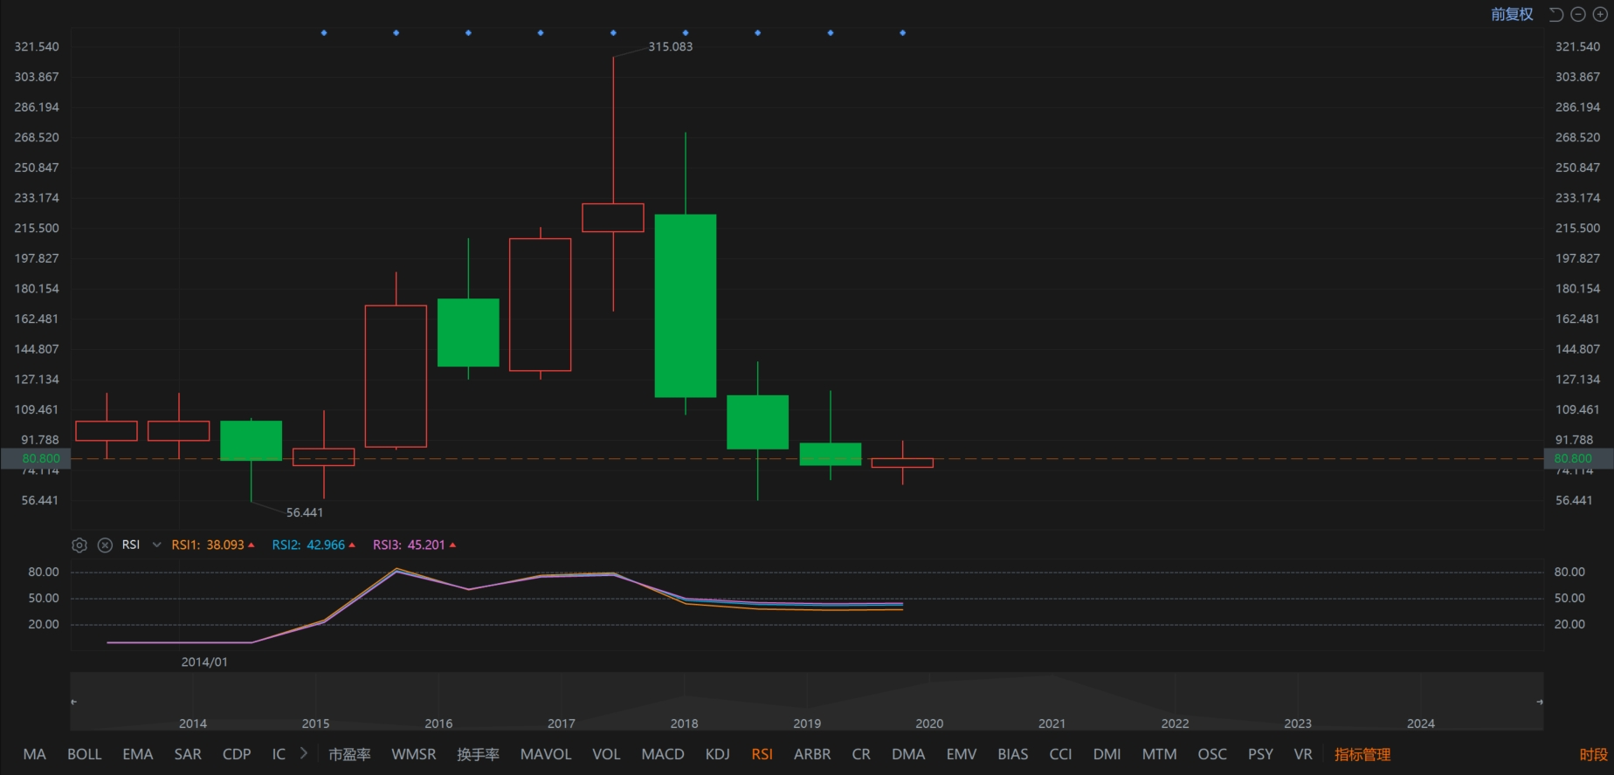
Task: Select the tall red hollow candle rising from the 56.441 low
Action: point(396,376)
